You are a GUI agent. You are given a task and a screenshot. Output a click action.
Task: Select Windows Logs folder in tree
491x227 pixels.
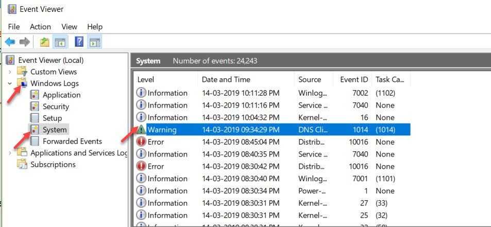coord(55,83)
